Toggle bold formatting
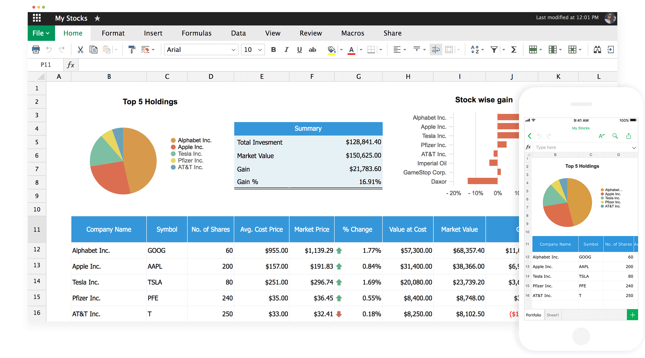645x358 pixels. (273, 49)
